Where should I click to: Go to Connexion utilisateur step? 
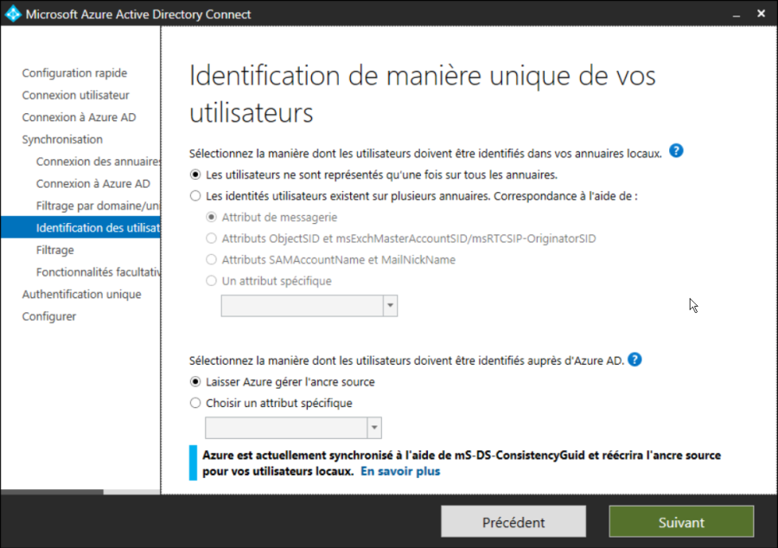(x=75, y=95)
